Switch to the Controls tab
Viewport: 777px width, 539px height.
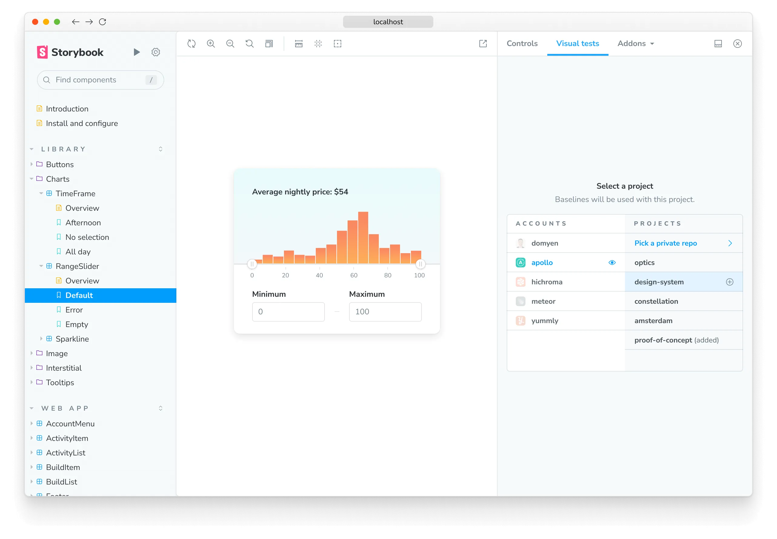pos(521,43)
